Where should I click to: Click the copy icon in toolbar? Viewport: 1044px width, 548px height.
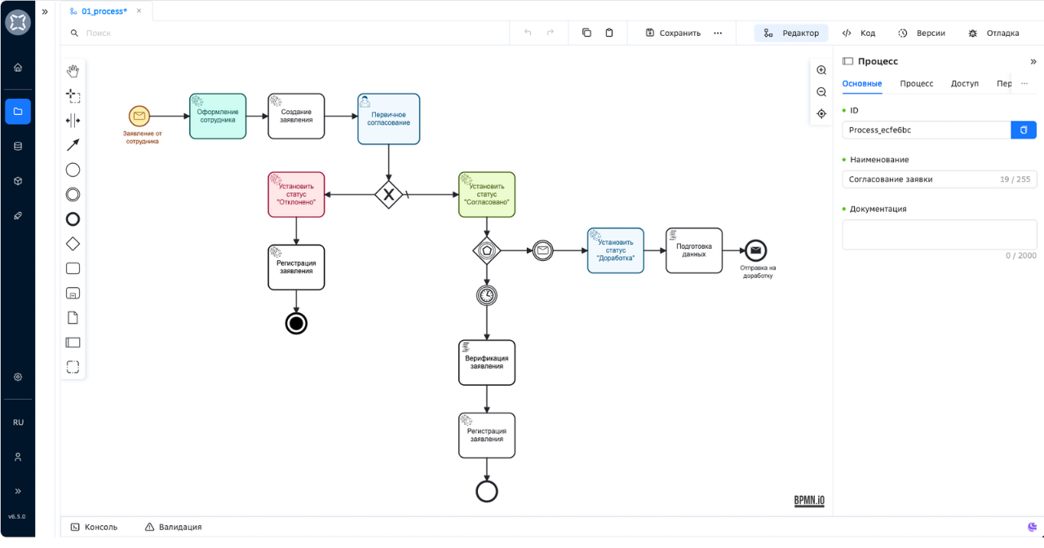[x=586, y=33]
